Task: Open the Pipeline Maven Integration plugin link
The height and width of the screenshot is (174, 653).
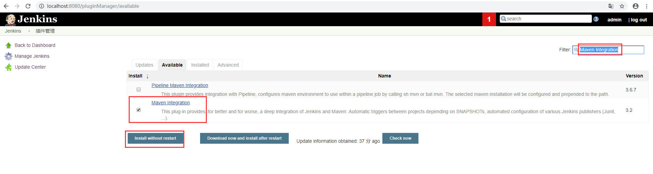Action: [x=180, y=85]
